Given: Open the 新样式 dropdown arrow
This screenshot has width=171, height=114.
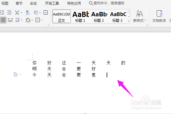Looking at the screenshot, I should point(145,20).
